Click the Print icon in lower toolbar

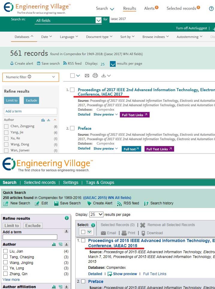(x=124, y=233)
